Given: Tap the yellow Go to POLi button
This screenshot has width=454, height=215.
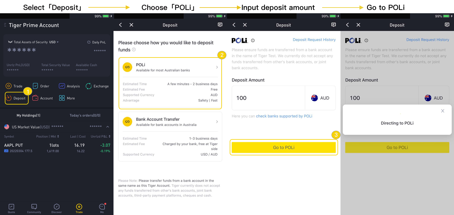Looking at the screenshot, I should (284, 148).
